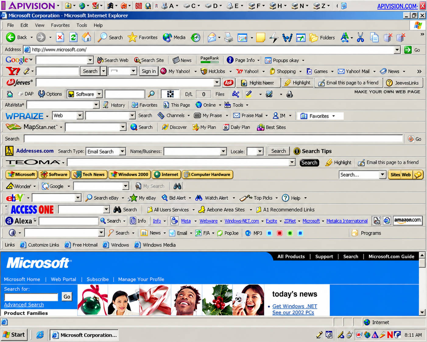Click the red color square after MP3

click(x=280, y=233)
